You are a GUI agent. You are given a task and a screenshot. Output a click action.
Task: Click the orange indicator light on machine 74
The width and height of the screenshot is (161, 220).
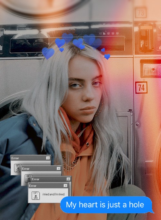[x=152, y=69]
